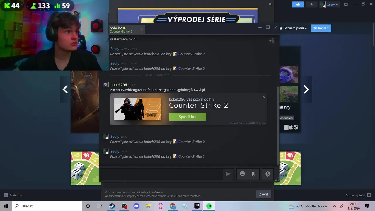Screen dimensions: 375x211
Task: Open Windows action center notifications icon
Action: 367,206
